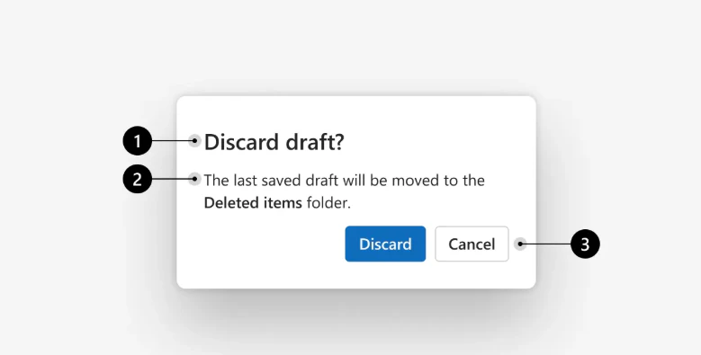The height and width of the screenshot is (355, 701).
Task: Select the black annotation marker 2
Action: pyautogui.click(x=138, y=180)
